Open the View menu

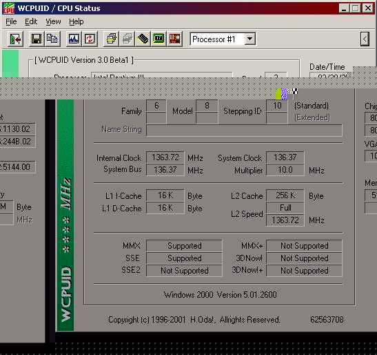pos(53,21)
